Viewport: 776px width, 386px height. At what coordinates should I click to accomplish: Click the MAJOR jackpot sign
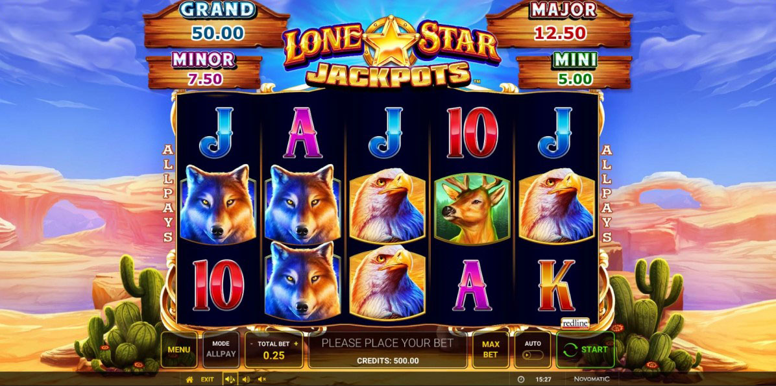click(559, 24)
